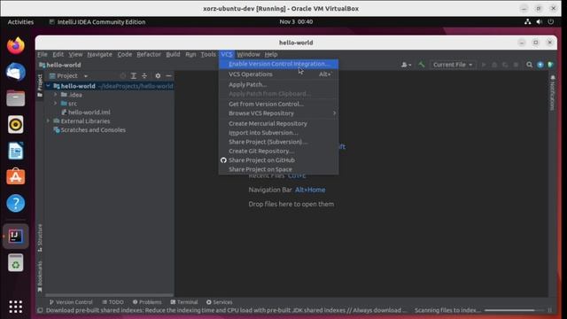Screen dimensions: 567x319
Task: Open the Navigate menu
Action: click(99, 54)
